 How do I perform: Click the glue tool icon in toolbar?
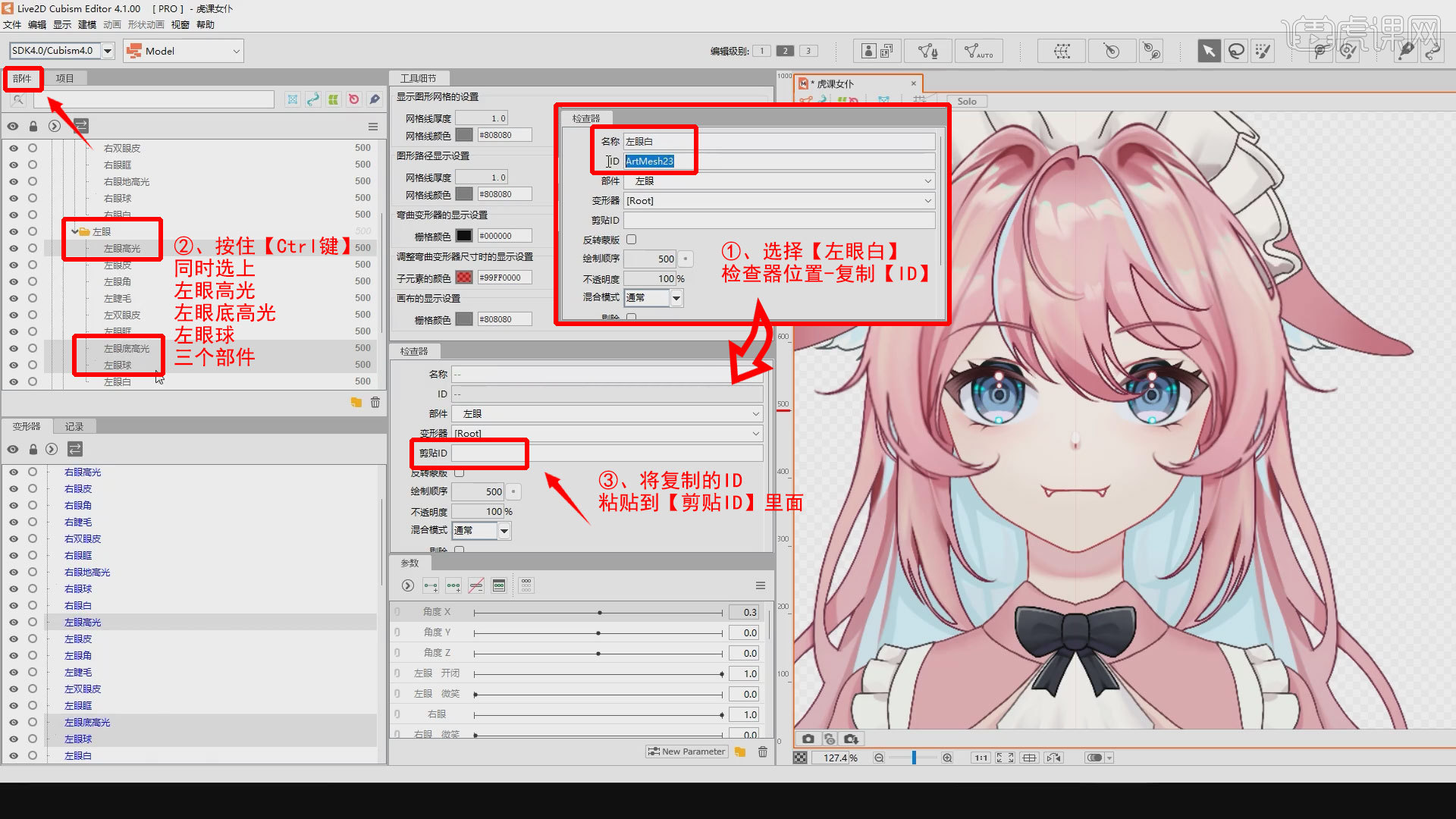click(1151, 51)
